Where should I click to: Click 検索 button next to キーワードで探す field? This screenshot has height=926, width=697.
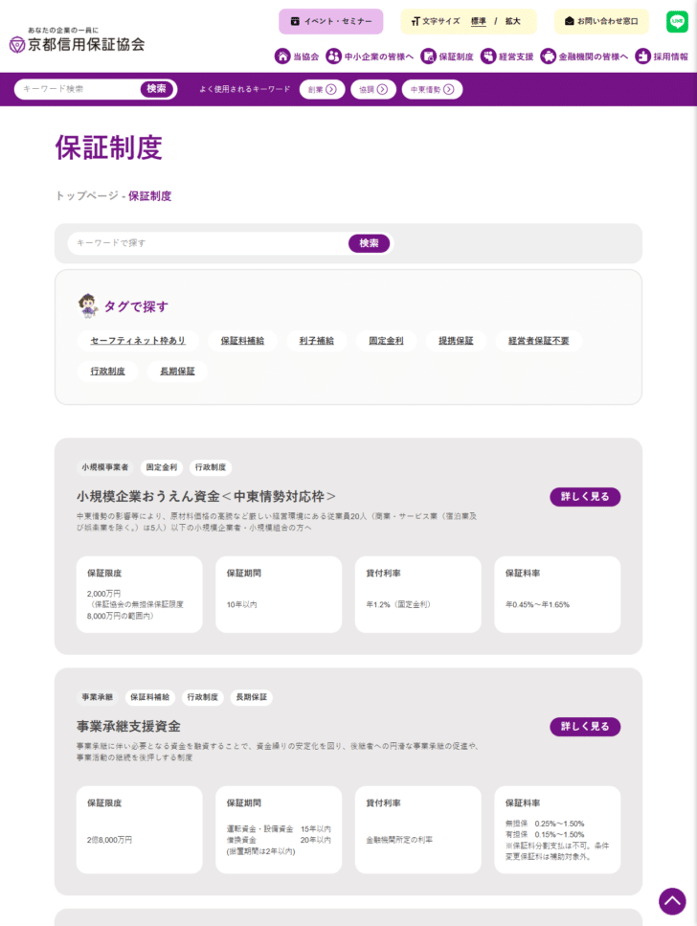tap(370, 243)
